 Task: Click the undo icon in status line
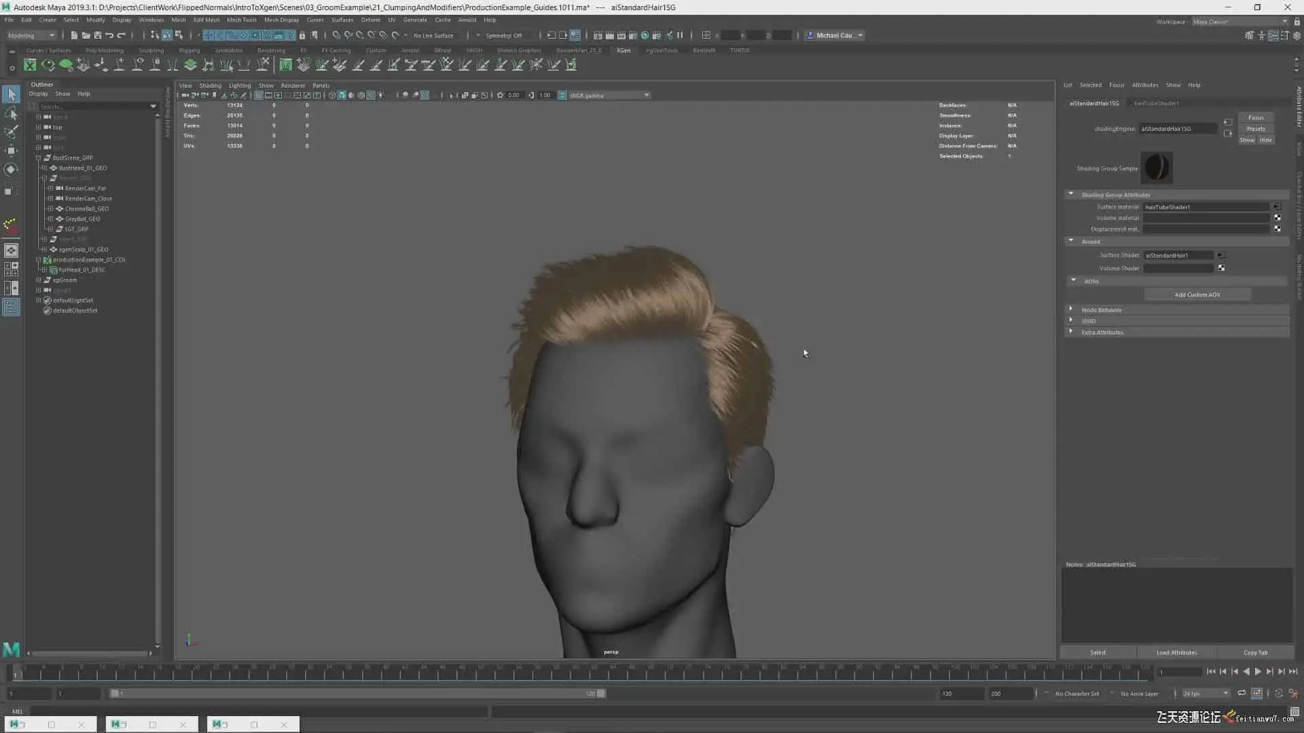pos(109,35)
